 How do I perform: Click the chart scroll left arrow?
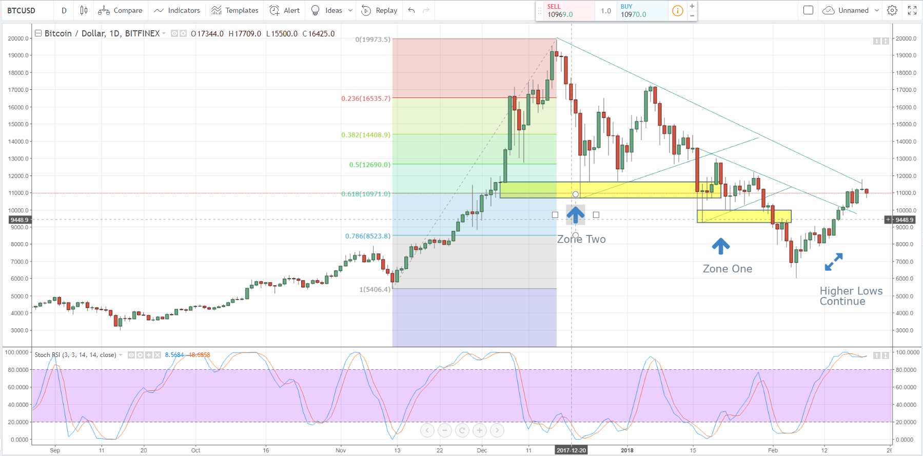point(427,430)
